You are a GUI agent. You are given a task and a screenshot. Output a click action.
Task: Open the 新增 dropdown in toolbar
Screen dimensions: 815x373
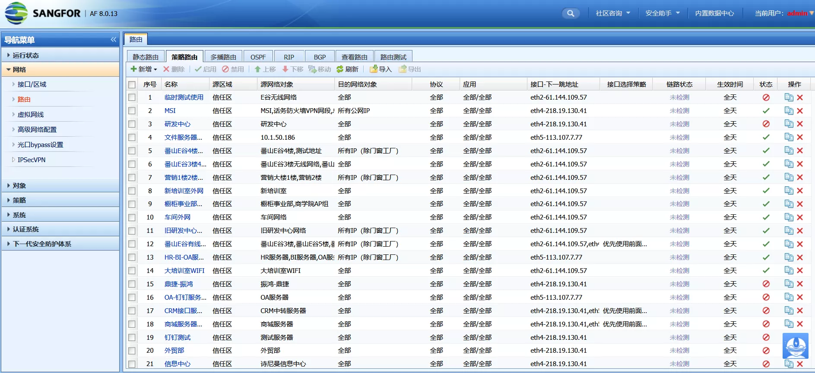pos(144,69)
